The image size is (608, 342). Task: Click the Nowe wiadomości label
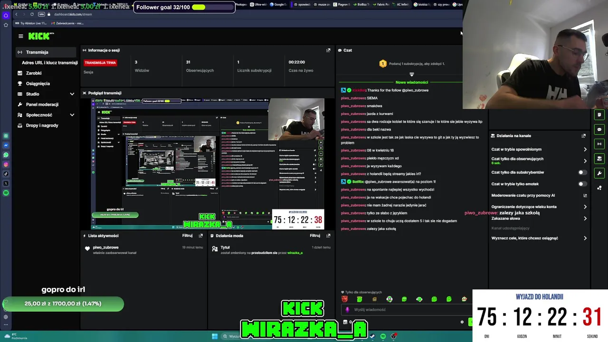412,82
